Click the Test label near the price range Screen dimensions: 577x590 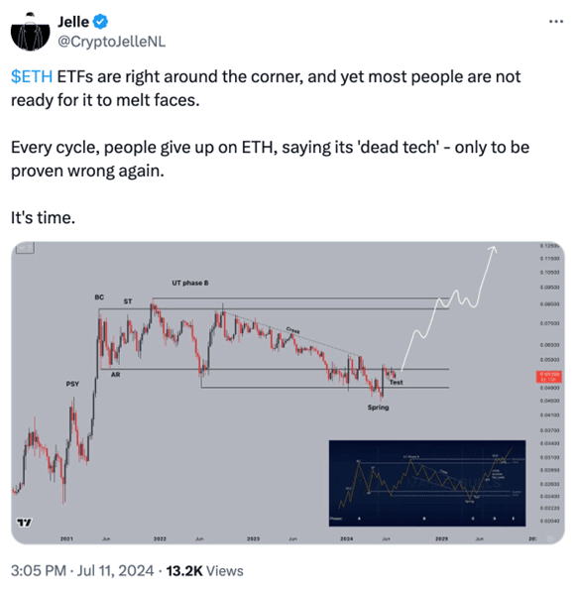(x=397, y=383)
